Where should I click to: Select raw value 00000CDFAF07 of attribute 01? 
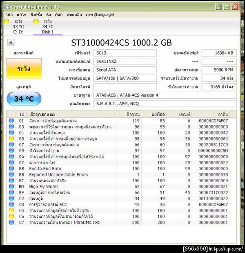point(213,121)
